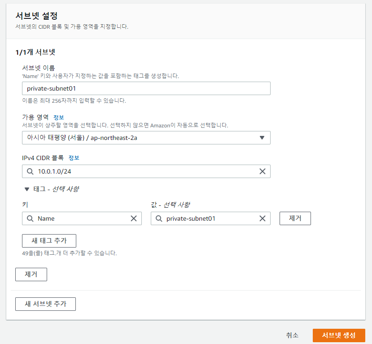Click the tag key Name input

pos(82,218)
